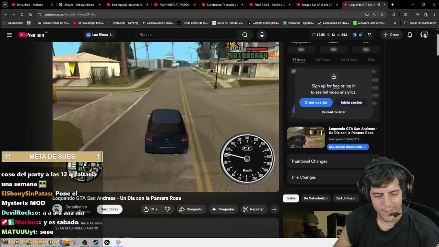Share the video via Compartir

point(191,209)
